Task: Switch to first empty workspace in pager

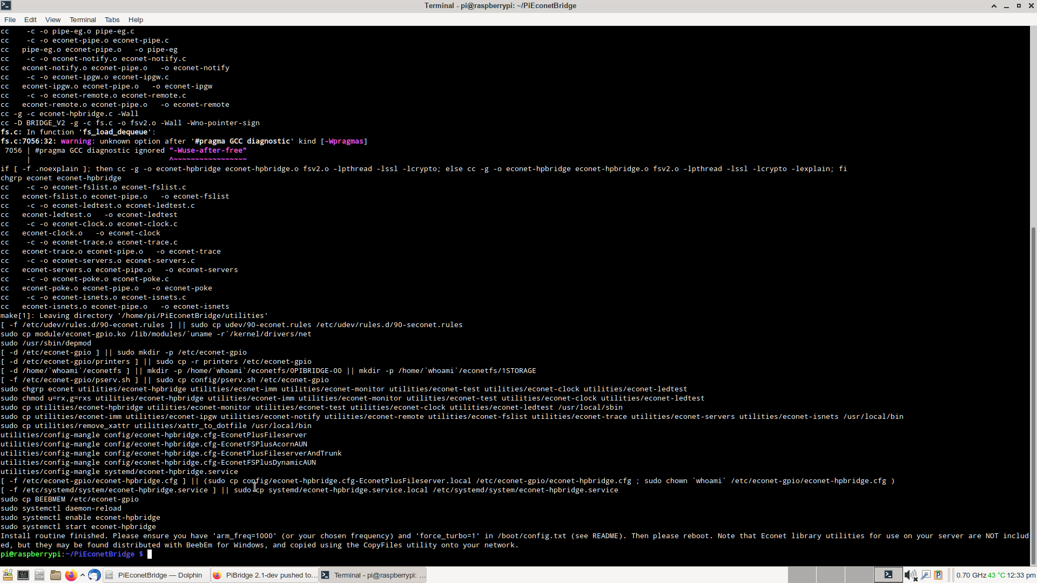Action: 802,575
